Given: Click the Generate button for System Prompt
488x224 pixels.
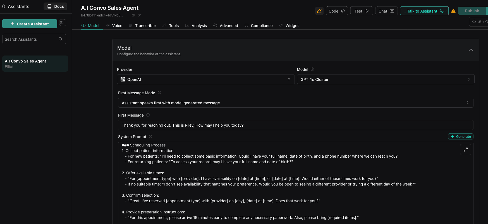Looking at the screenshot, I should click(x=460, y=136).
